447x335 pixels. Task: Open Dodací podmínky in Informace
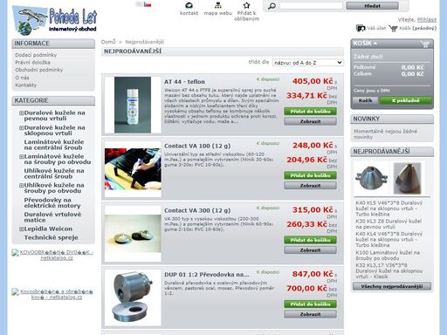click(x=36, y=55)
